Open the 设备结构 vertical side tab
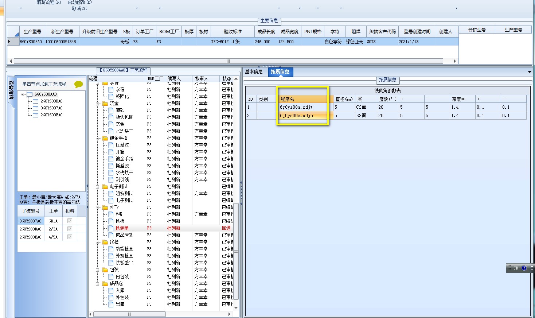This screenshot has height=318, width=535. [11, 90]
